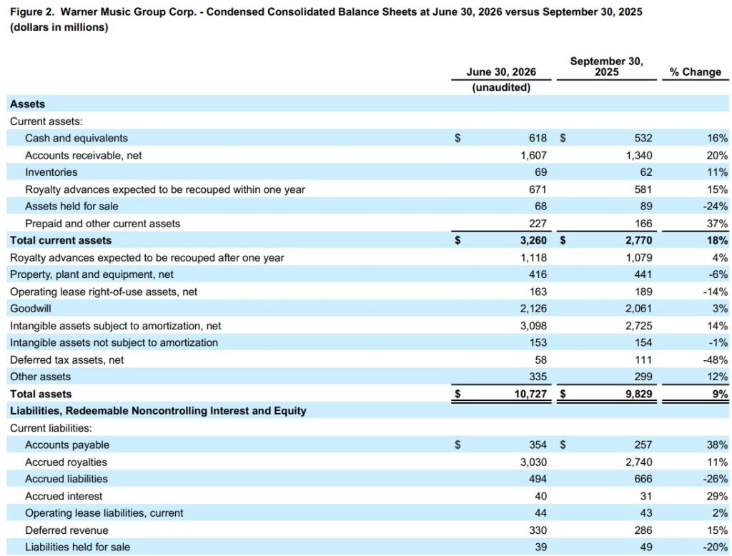The image size is (732, 556).
Task: Select the Other assets value 335
Action: click(x=538, y=377)
